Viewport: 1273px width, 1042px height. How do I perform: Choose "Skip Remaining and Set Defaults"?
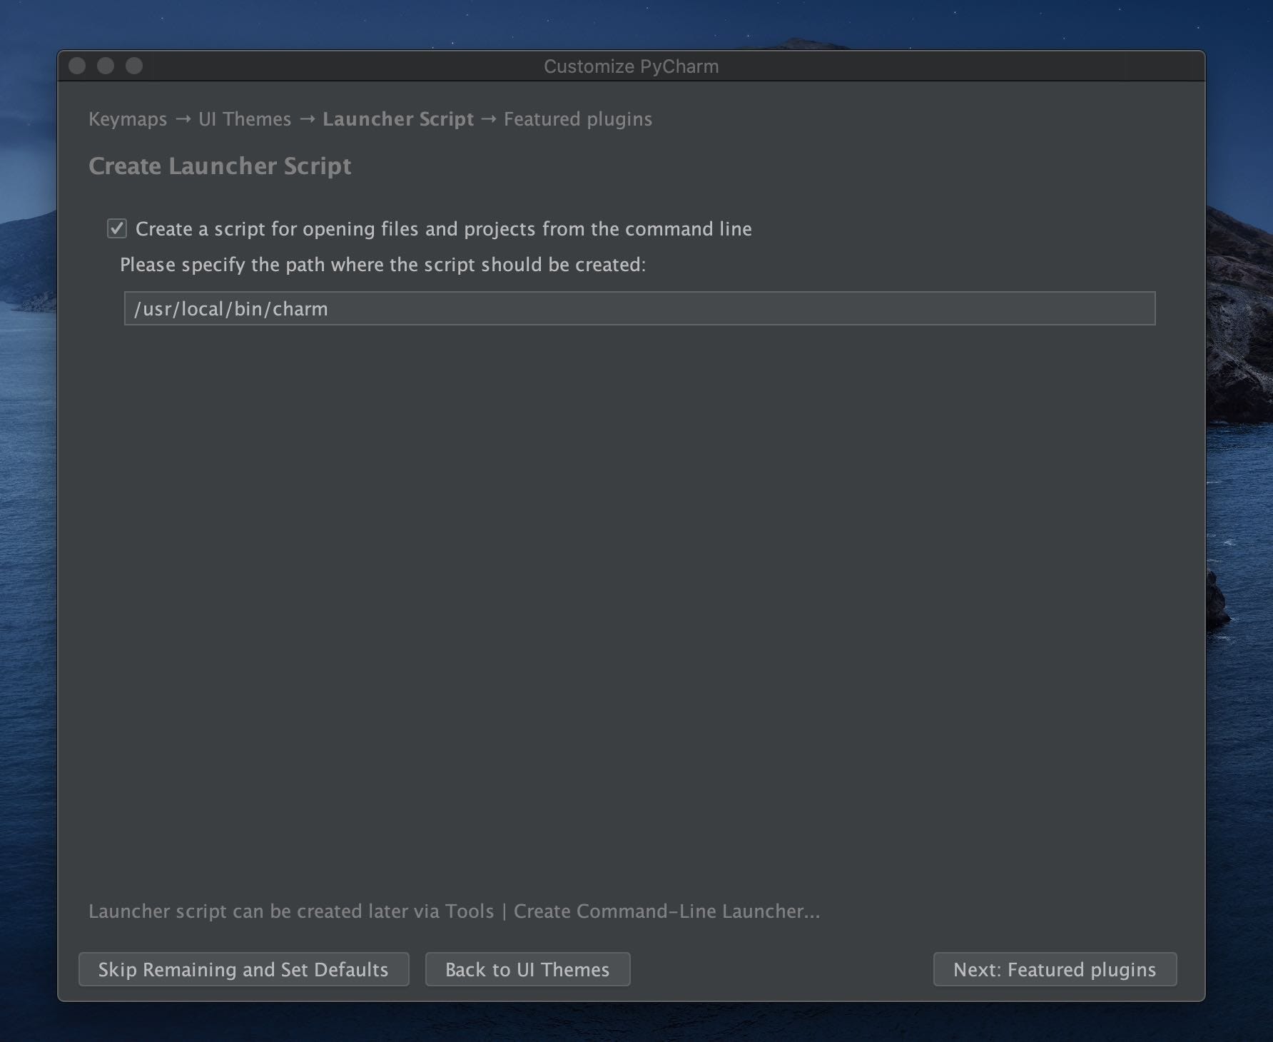pos(243,969)
